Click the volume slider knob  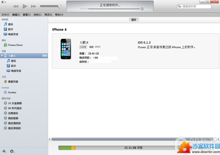point(60,6)
